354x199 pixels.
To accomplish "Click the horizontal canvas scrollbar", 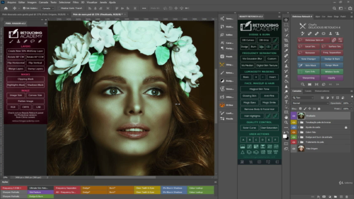I will click(x=125, y=177).
